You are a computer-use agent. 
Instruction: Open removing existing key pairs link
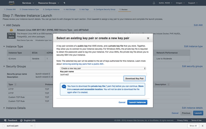click(83, 64)
